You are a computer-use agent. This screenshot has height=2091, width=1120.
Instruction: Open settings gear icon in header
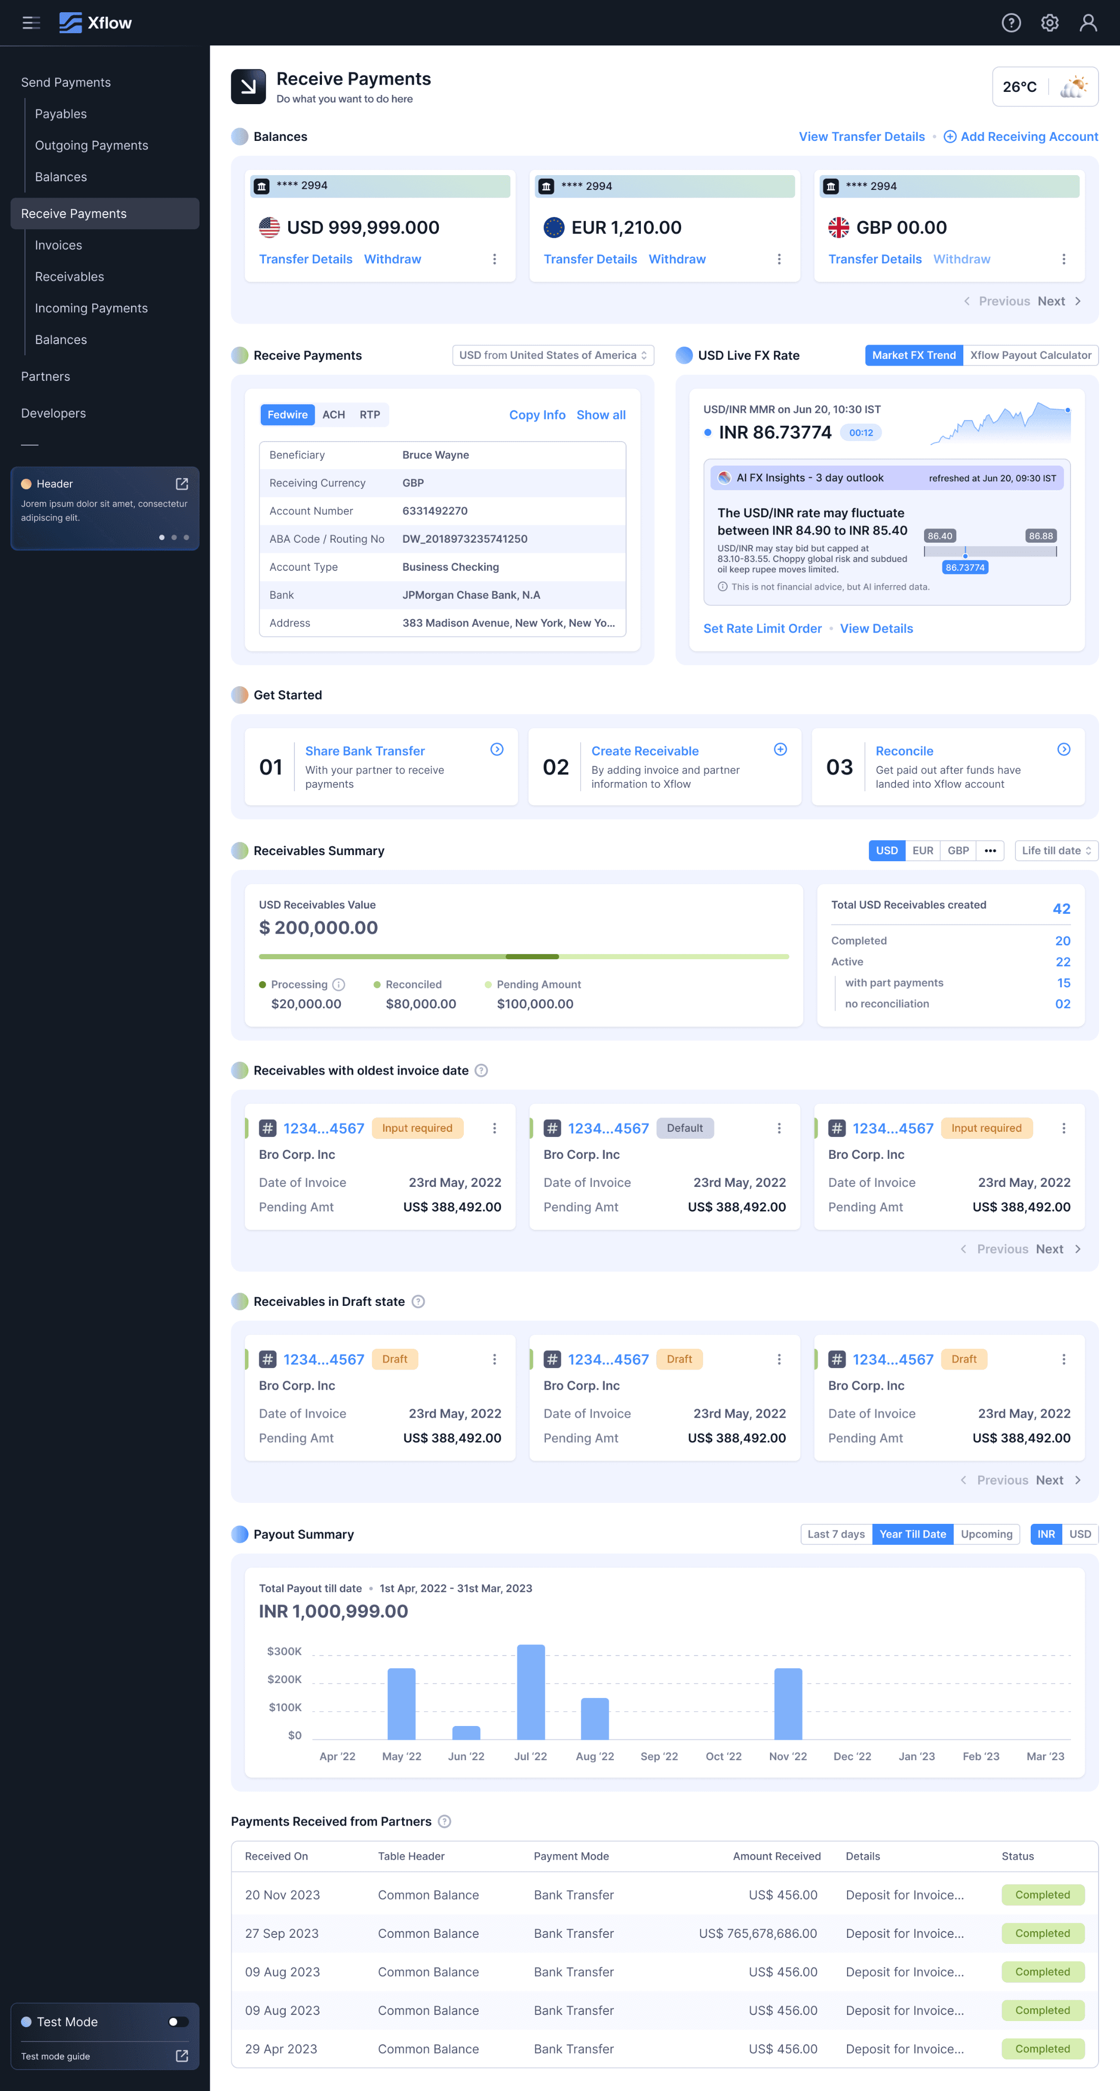(1050, 23)
